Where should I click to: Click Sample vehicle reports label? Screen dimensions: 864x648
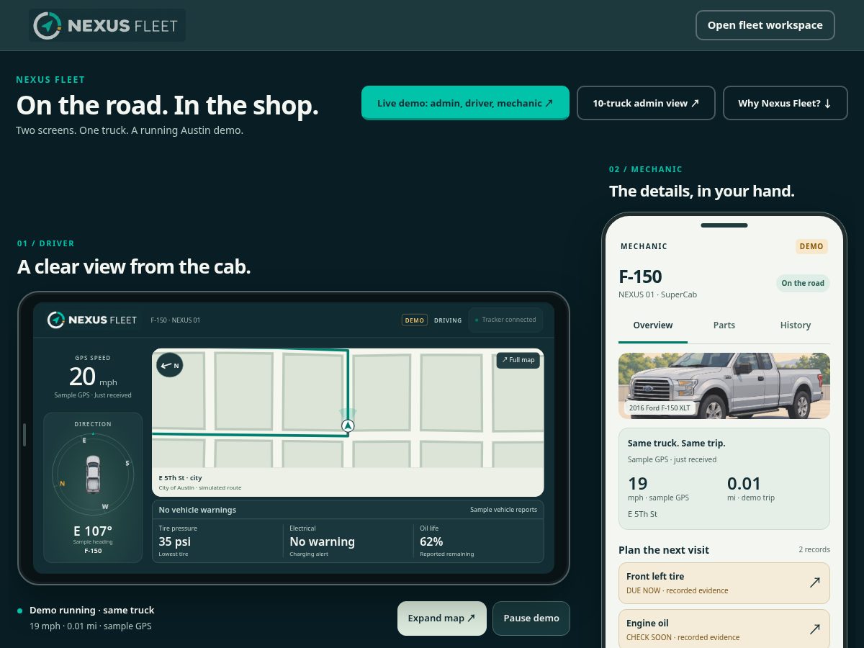[x=503, y=510]
